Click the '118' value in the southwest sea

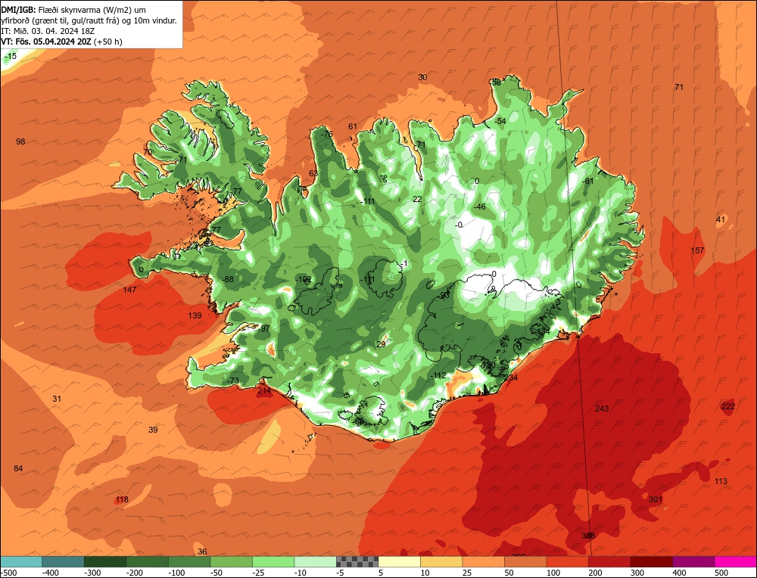point(122,499)
